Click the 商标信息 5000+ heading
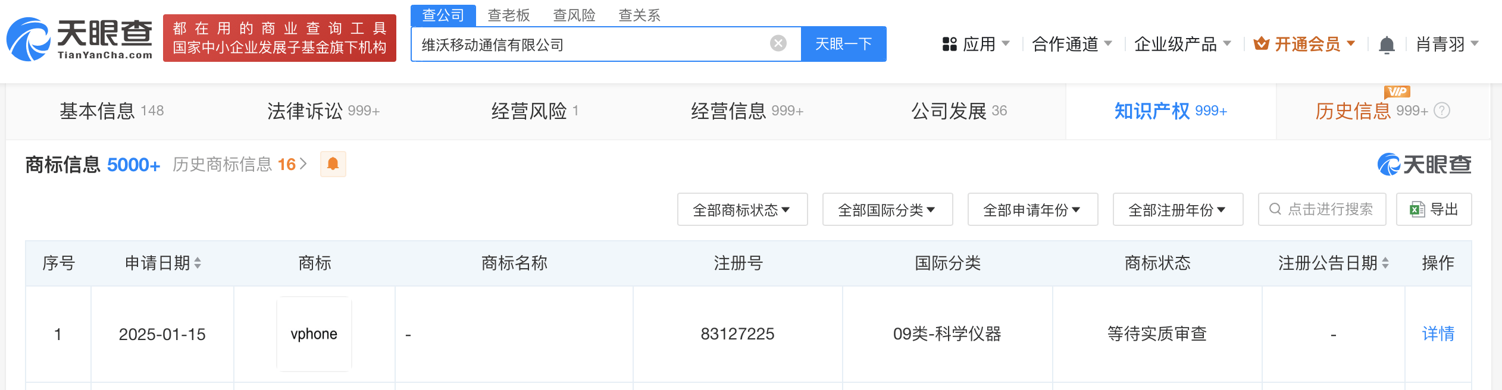Screen dimensions: 1502x390 93,165
